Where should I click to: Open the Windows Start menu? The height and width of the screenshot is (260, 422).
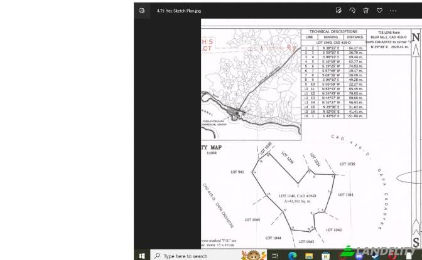(x=141, y=256)
